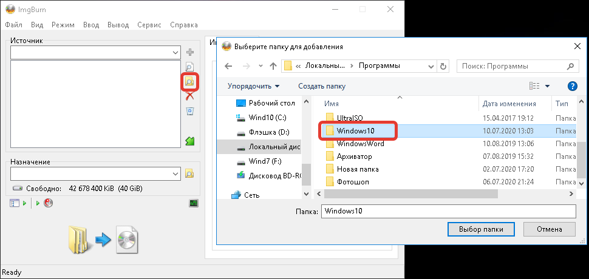Open the Режим menu
The width and height of the screenshot is (589, 279).
[x=63, y=25]
